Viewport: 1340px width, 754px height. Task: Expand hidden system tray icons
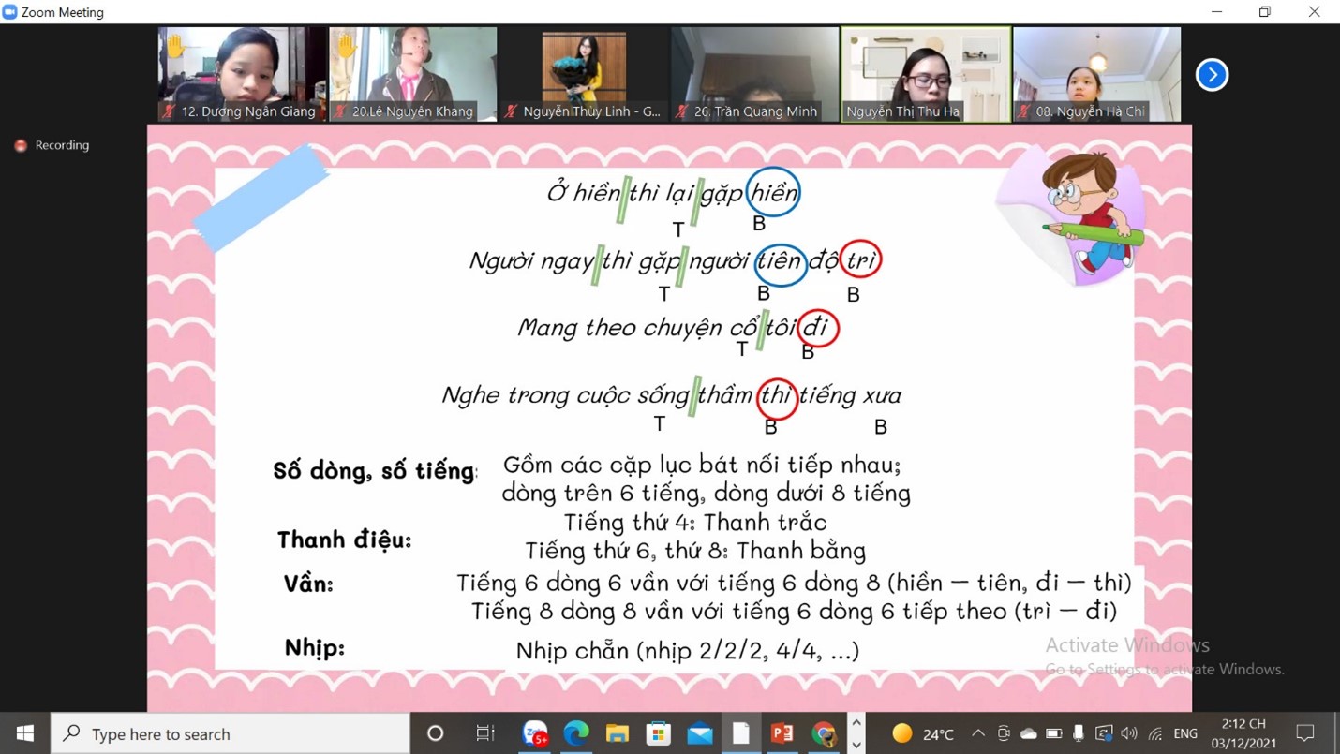tap(977, 733)
